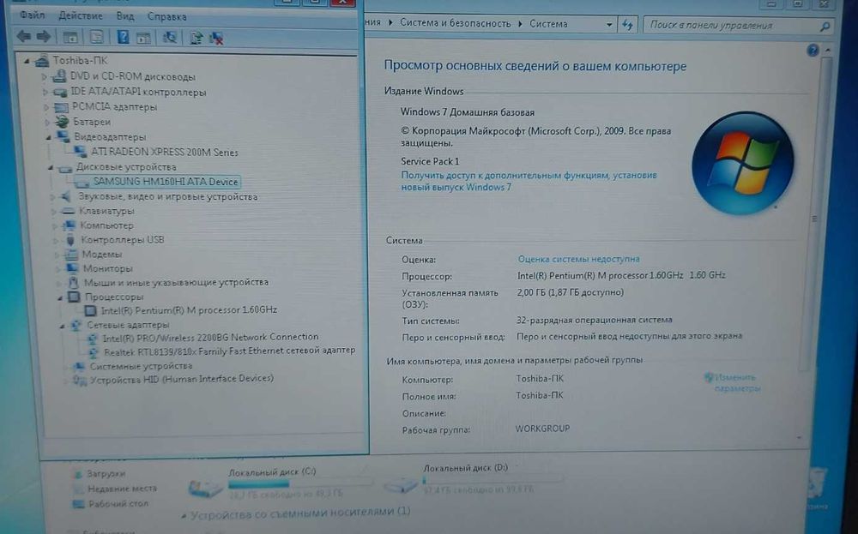This screenshot has height=534, width=858.
Task: Open the Вид menu
Action: click(125, 16)
